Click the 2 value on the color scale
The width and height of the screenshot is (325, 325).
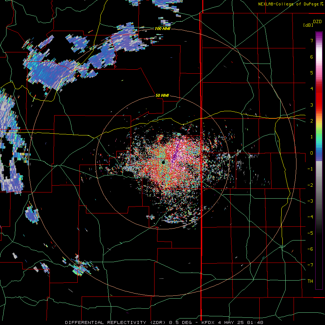coord(312,121)
